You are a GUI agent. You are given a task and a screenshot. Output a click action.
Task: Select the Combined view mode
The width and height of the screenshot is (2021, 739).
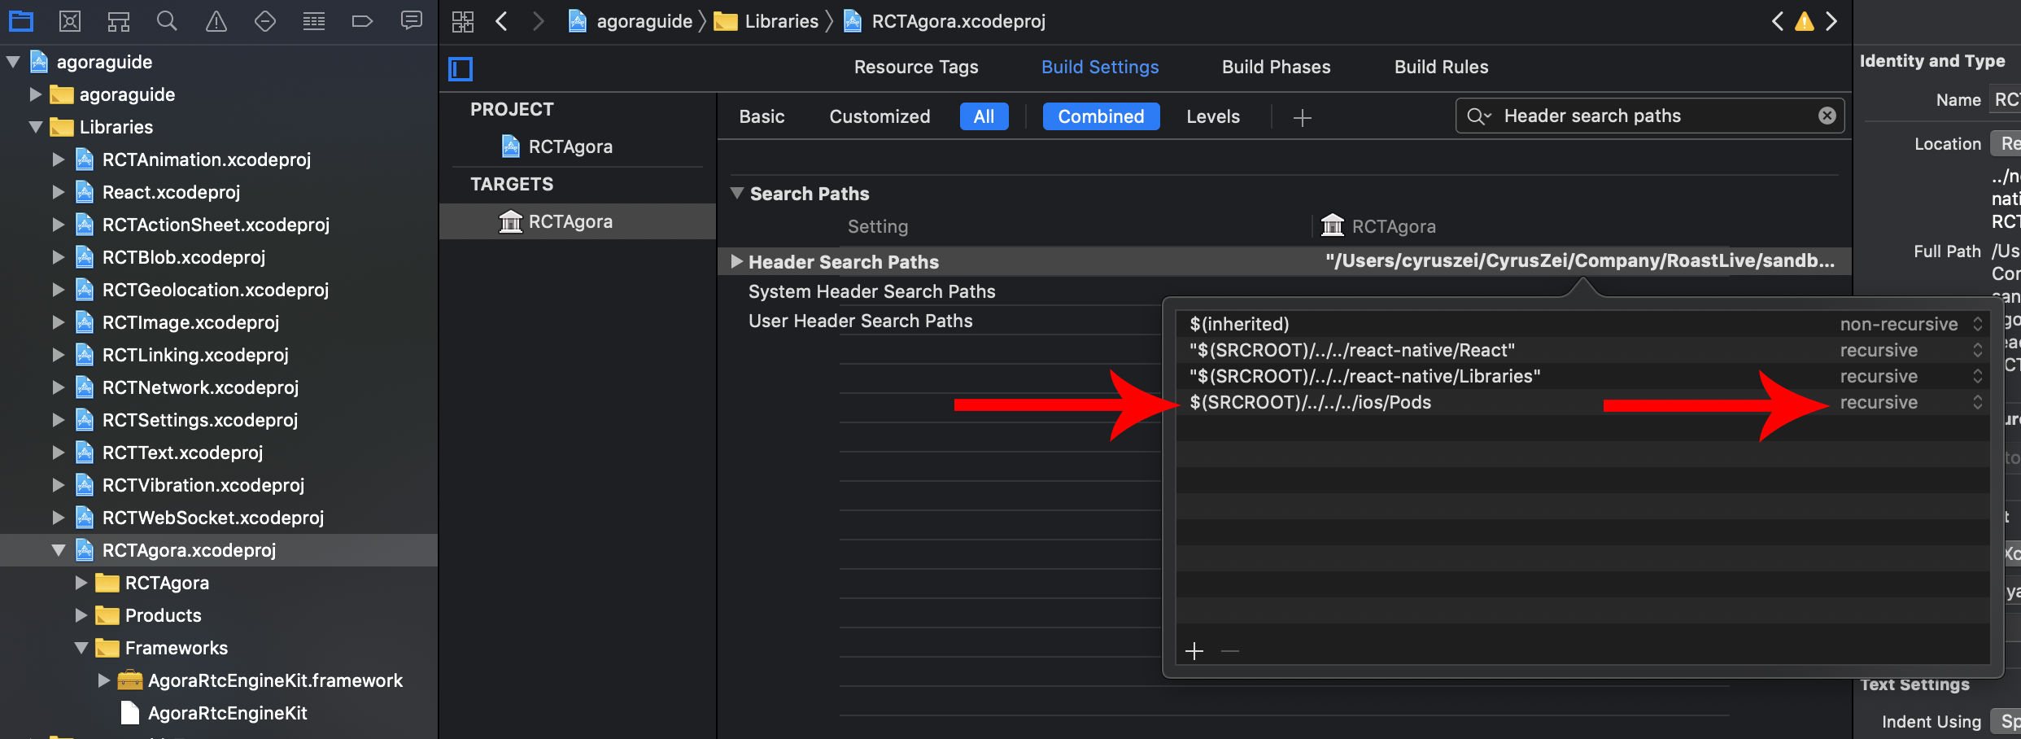pos(1101,116)
